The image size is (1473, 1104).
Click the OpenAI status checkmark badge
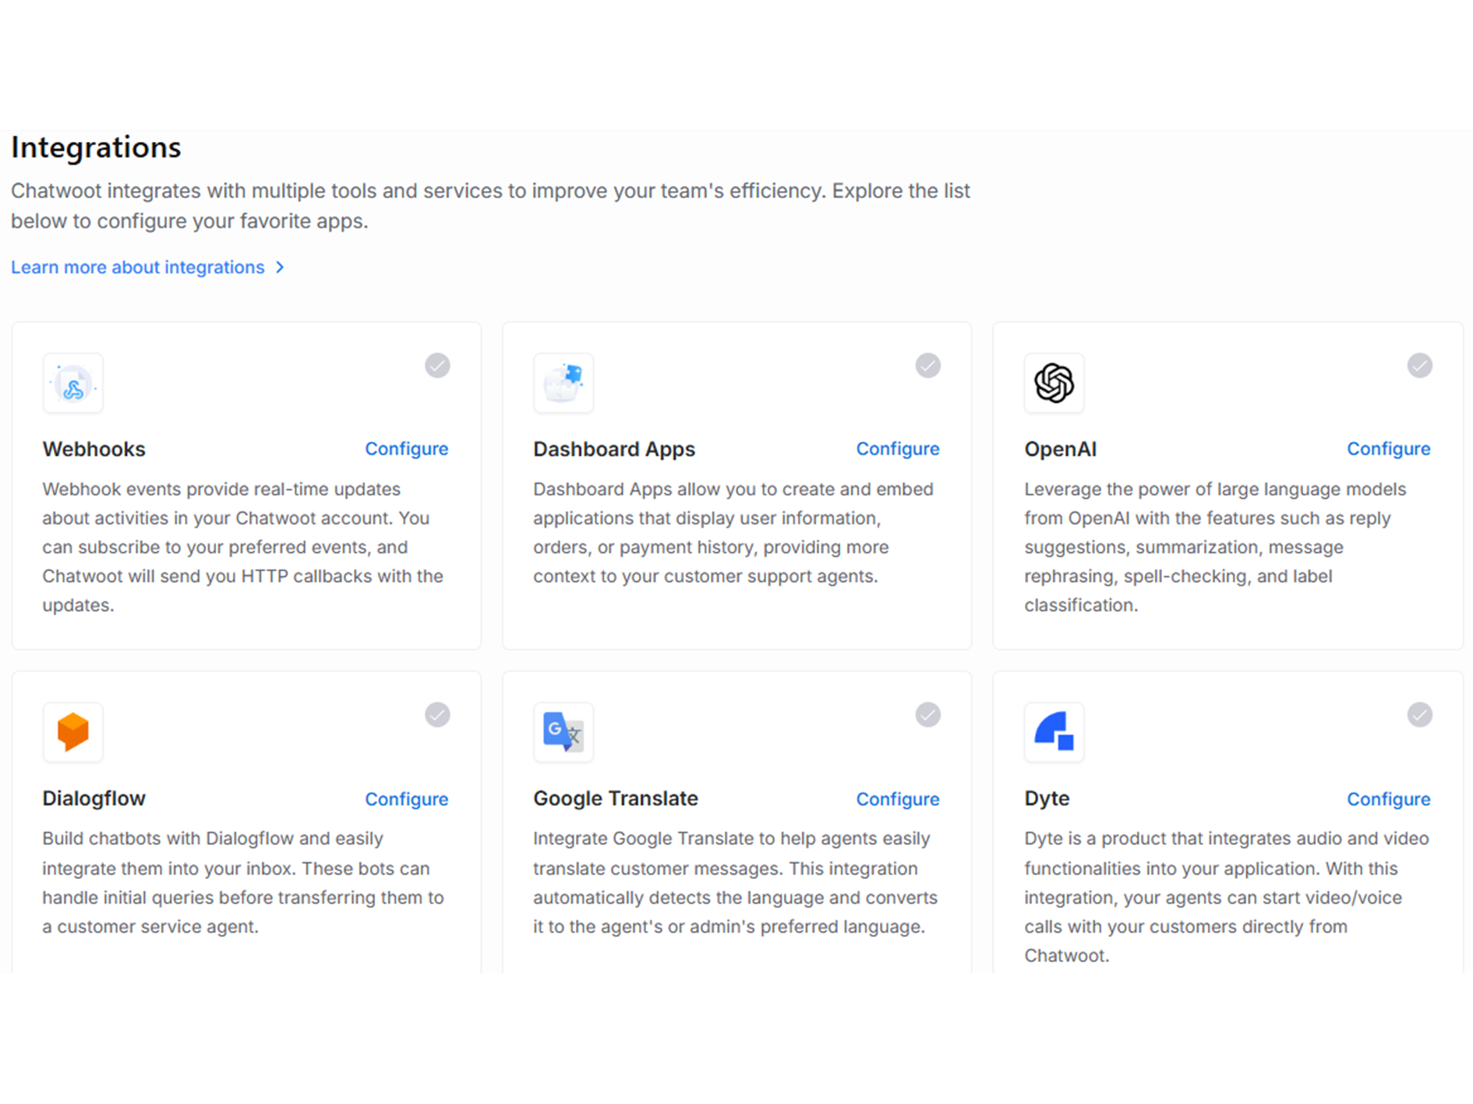click(1419, 365)
